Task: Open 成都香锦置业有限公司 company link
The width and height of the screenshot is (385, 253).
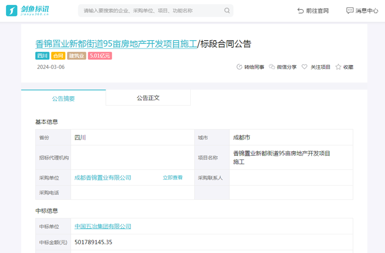Action: [x=103, y=178]
